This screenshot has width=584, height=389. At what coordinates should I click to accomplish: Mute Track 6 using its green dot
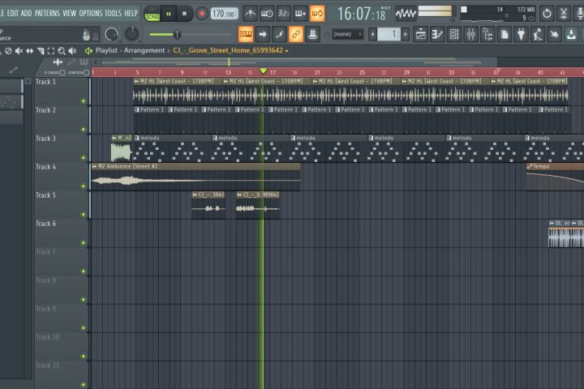[84, 243]
